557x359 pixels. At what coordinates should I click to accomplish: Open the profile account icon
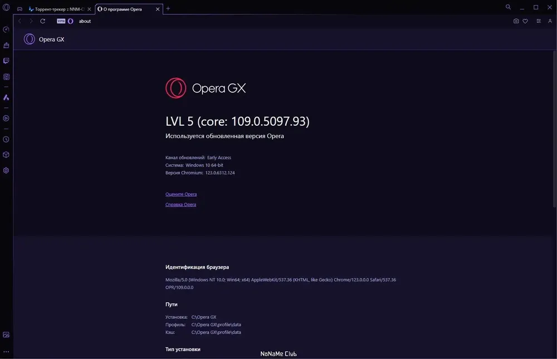point(550,21)
